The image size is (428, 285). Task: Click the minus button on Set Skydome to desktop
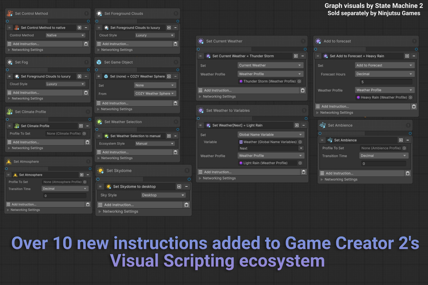coord(186,186)
